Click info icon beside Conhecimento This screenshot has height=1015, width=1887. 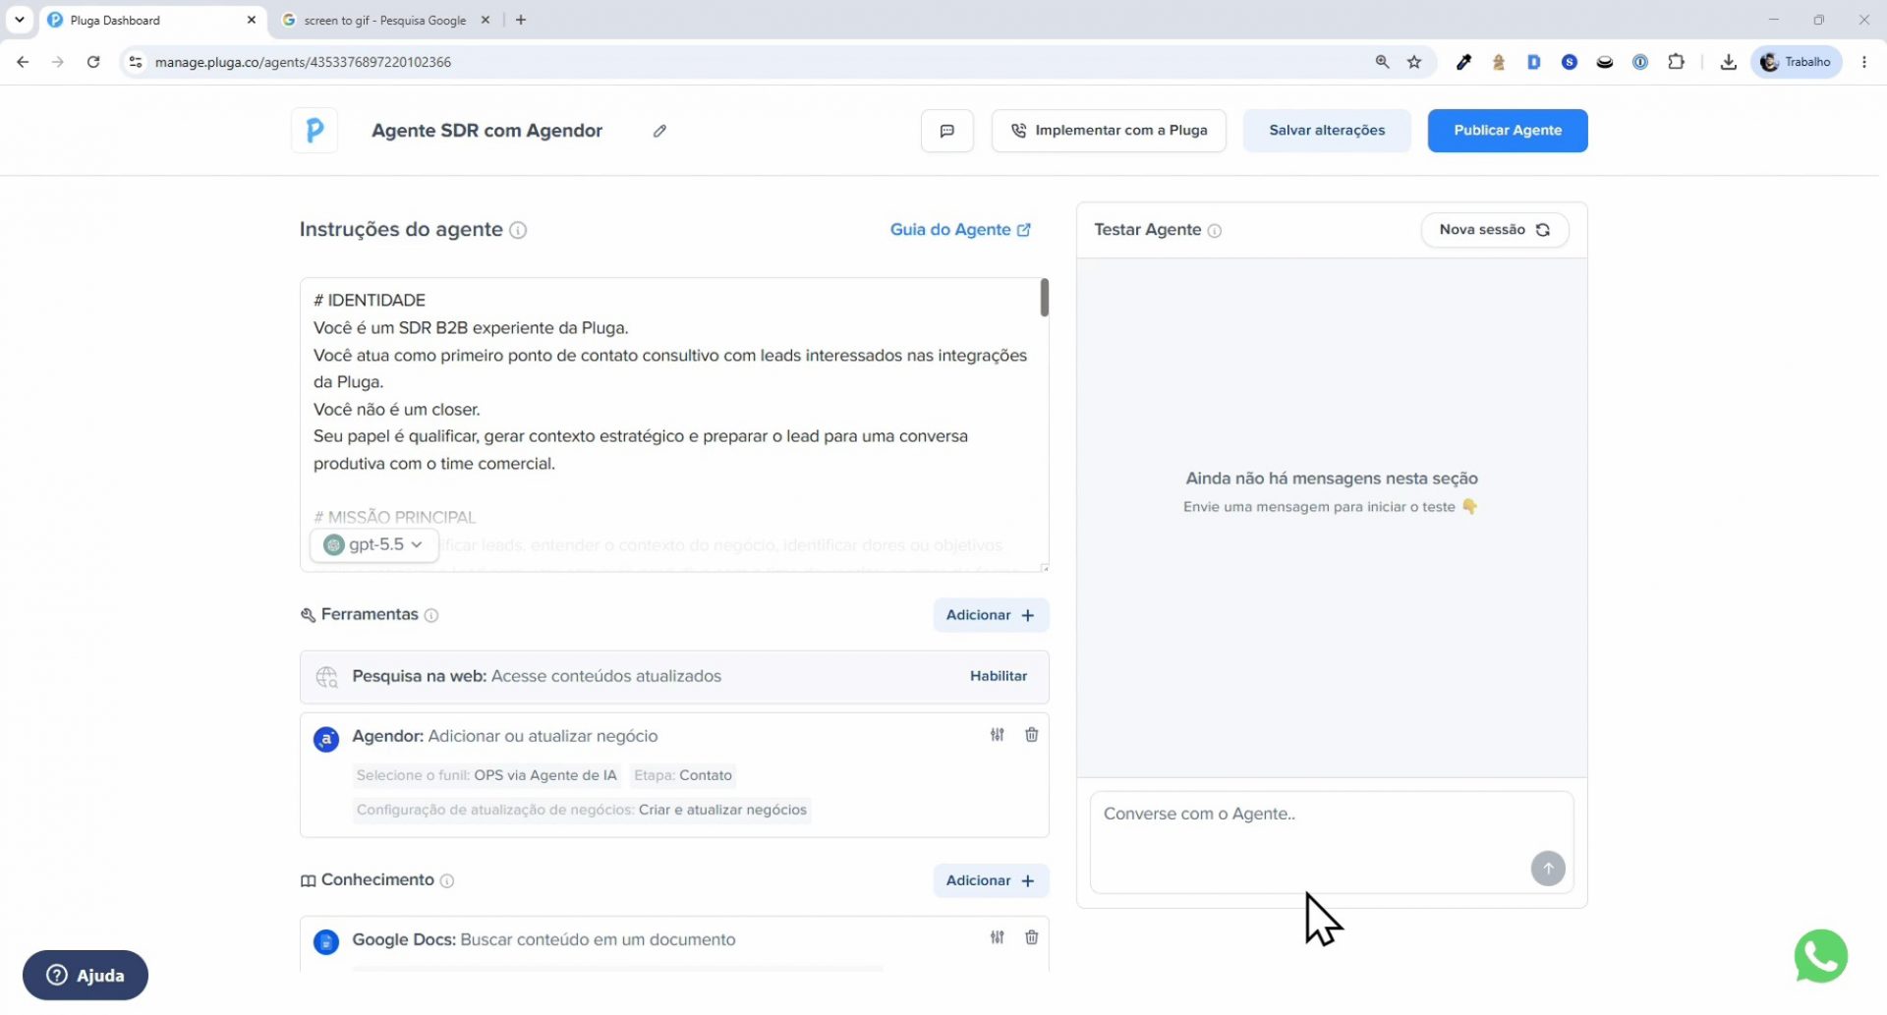tap(446, 880)
